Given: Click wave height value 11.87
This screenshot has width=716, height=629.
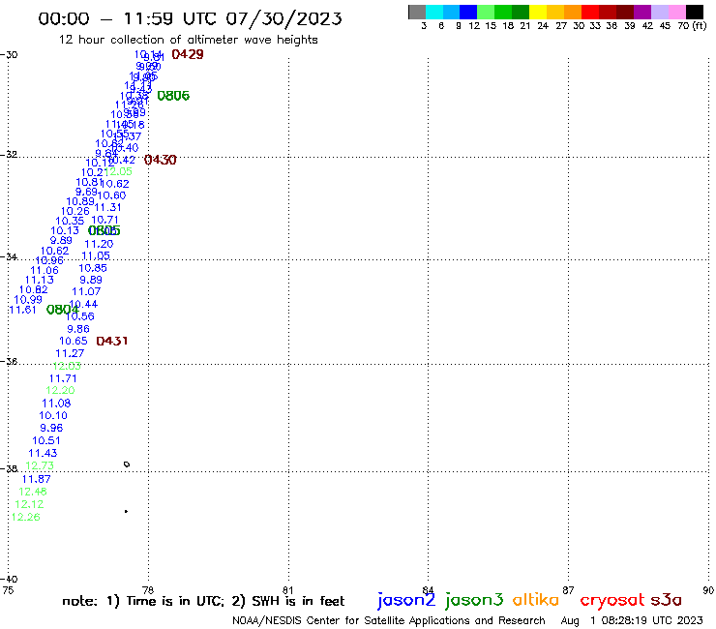Looking at the screenshot, I should (x=37, y=479).
